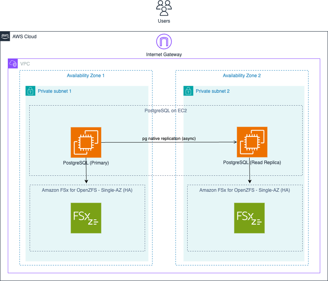Screen dimensions: 328x281
Task: Click the 'VPC' label
Action: coord(25,64)
